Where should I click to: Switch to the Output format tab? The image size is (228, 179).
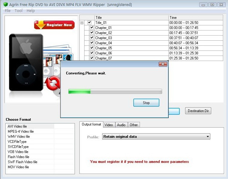[91, 124]
